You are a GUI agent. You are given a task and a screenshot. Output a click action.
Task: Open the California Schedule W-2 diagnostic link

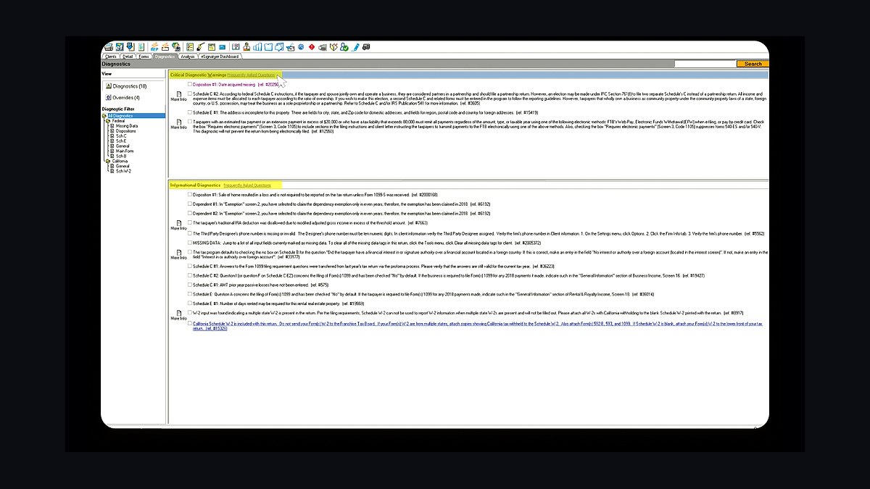477,325
